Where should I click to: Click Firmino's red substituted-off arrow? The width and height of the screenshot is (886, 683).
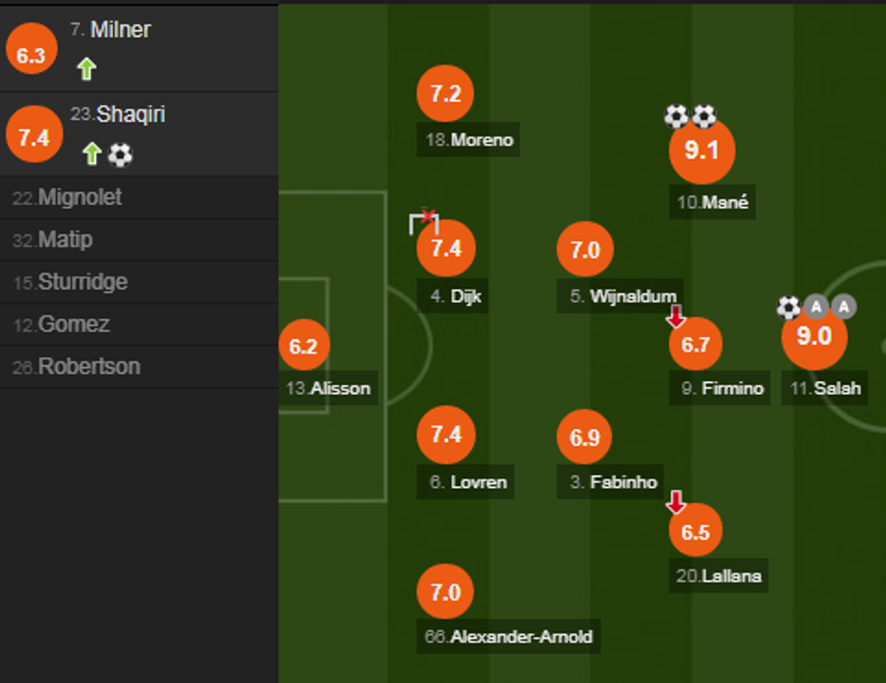(675, 317)
